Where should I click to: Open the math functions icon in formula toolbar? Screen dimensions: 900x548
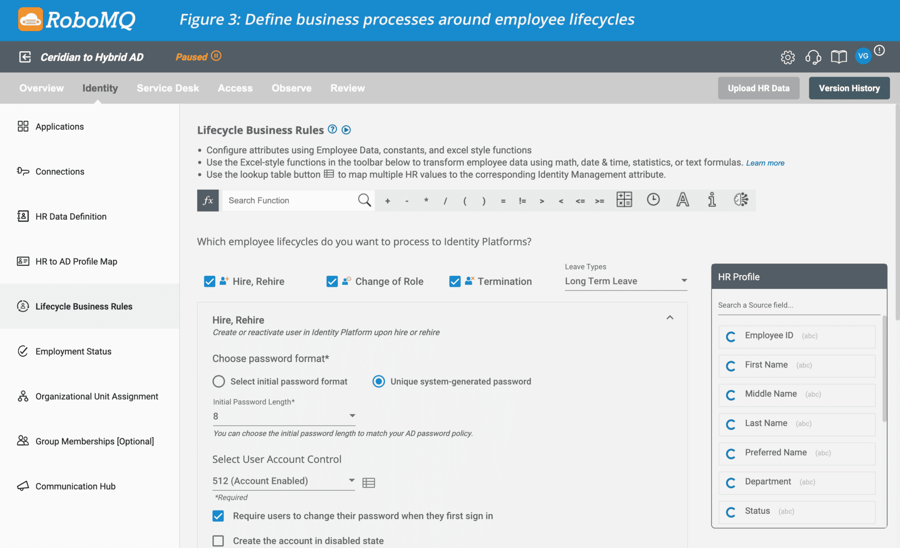625,200
